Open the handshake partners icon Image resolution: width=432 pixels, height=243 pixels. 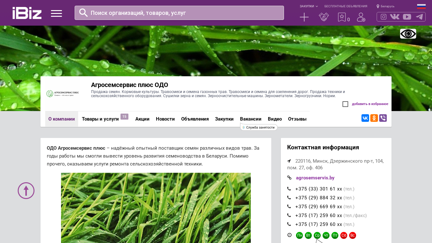click(324, 17)
